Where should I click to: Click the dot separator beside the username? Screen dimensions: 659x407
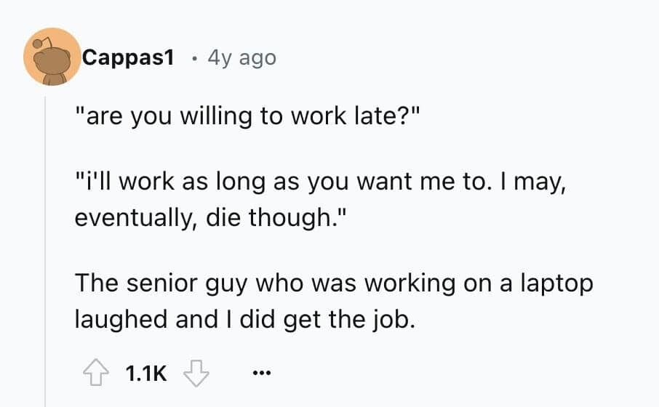[x=191, y=57]
